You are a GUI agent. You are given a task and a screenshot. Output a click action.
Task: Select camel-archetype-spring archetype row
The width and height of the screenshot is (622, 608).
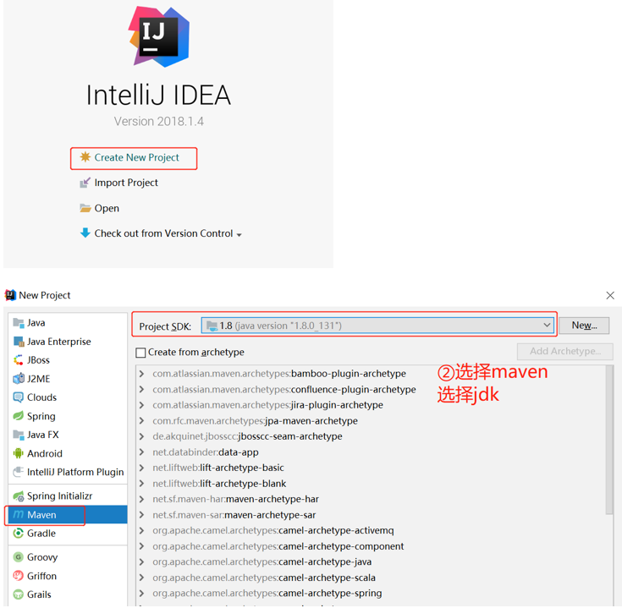[371, 593]
